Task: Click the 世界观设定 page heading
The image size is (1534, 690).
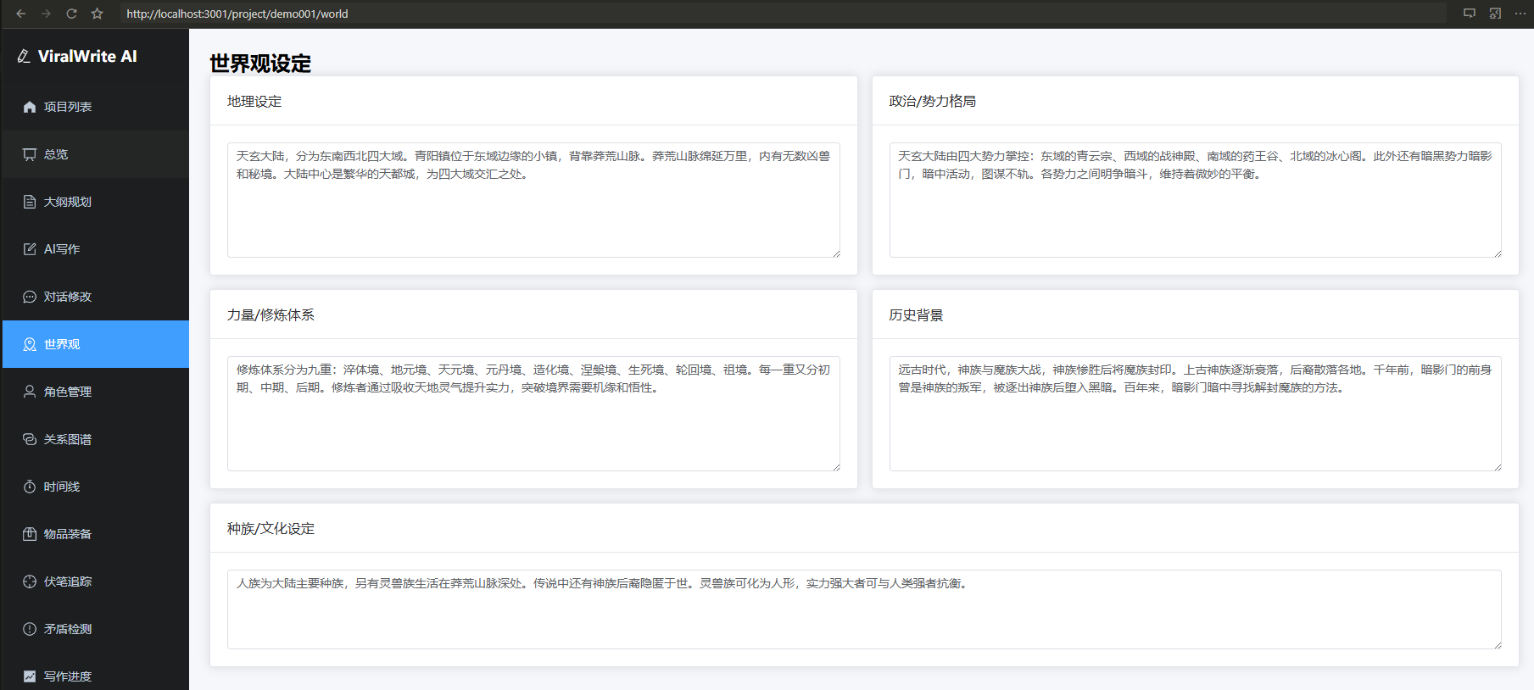Action: [260, 64]
